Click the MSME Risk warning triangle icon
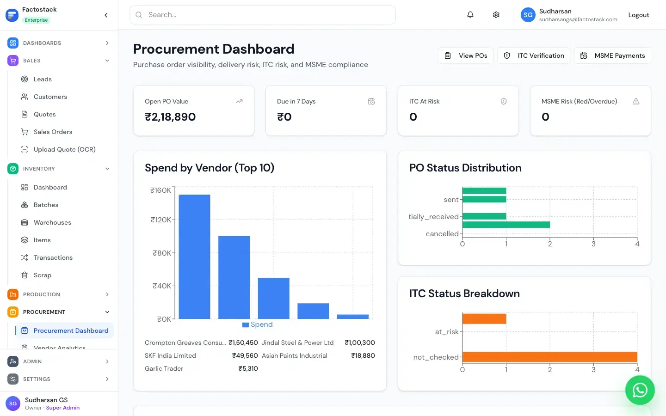 tap(636, 101)
